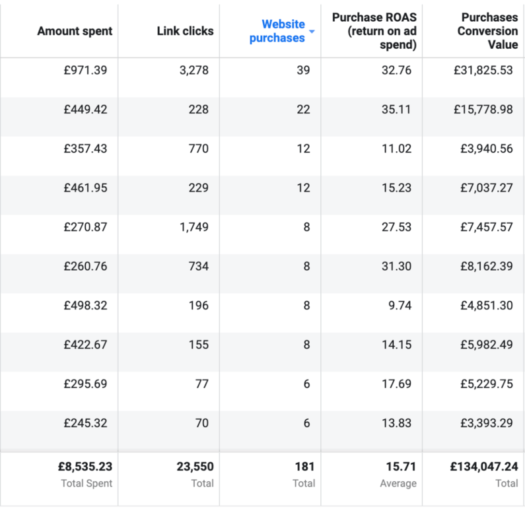The height and width of the screenshot is (509, 525).
Task: Click the 31.30 ROAS value
Action: [x=396, y=266]
